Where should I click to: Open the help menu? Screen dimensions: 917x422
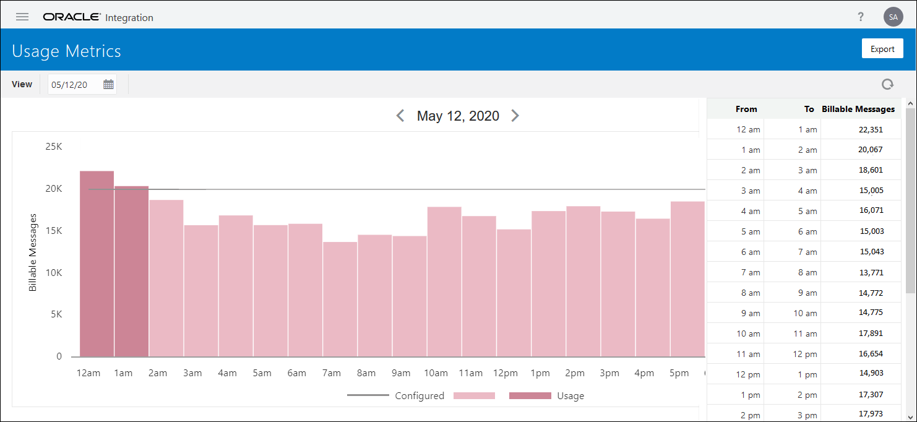(x=861, y=17)
